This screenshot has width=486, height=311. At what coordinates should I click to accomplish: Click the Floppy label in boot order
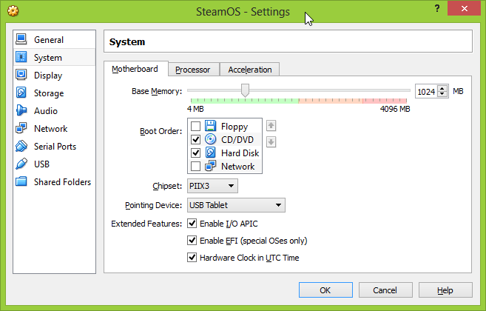[234, 127]
